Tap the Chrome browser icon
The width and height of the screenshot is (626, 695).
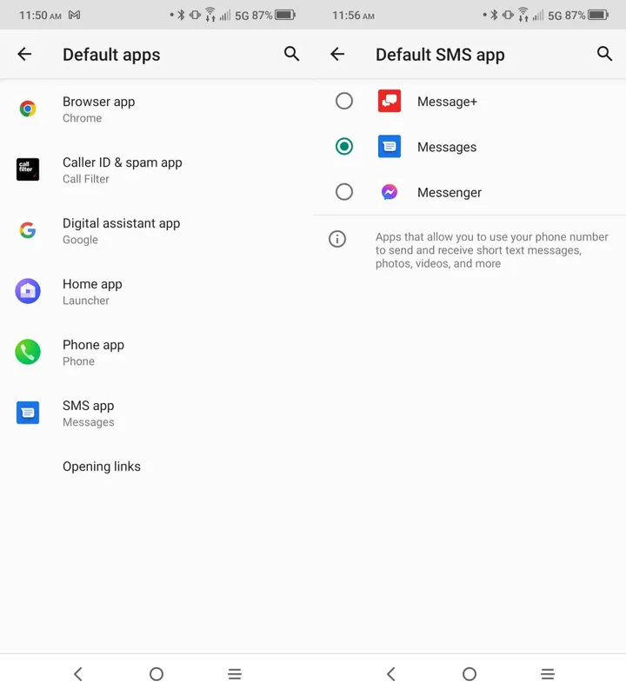pyautogui.click(x=28, y=109)
